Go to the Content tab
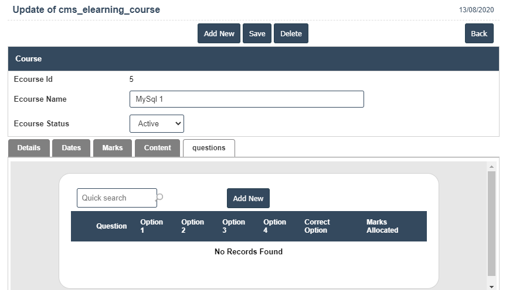 click(157, 148)
